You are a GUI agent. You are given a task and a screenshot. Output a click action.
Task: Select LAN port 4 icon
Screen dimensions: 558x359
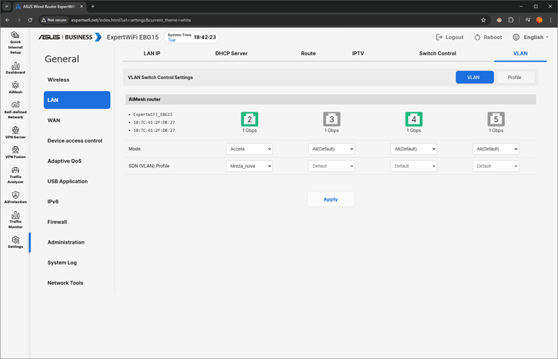tap(414, 119)
